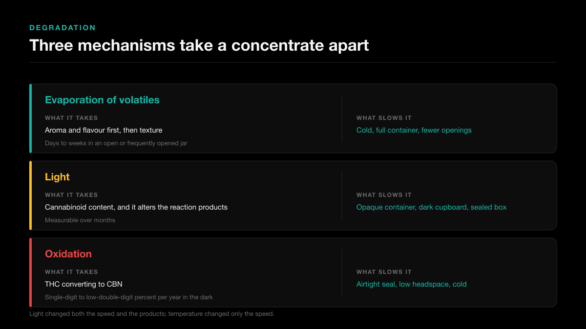
Task: Click the red Oxidation heading
Action: click(68, 254)
